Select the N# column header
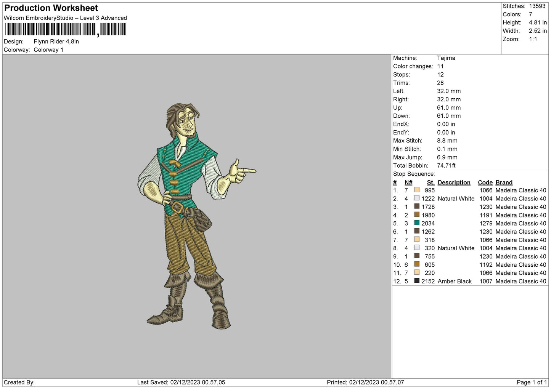Image resolution: width=551 pixels, height=389 pixels. [408, 182]
